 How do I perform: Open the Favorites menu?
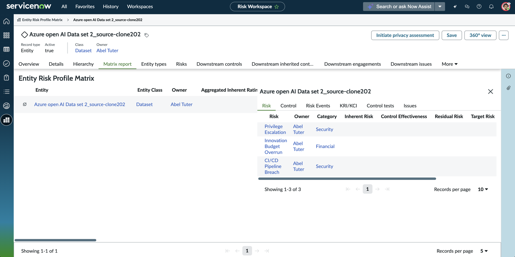pos(85,6)
